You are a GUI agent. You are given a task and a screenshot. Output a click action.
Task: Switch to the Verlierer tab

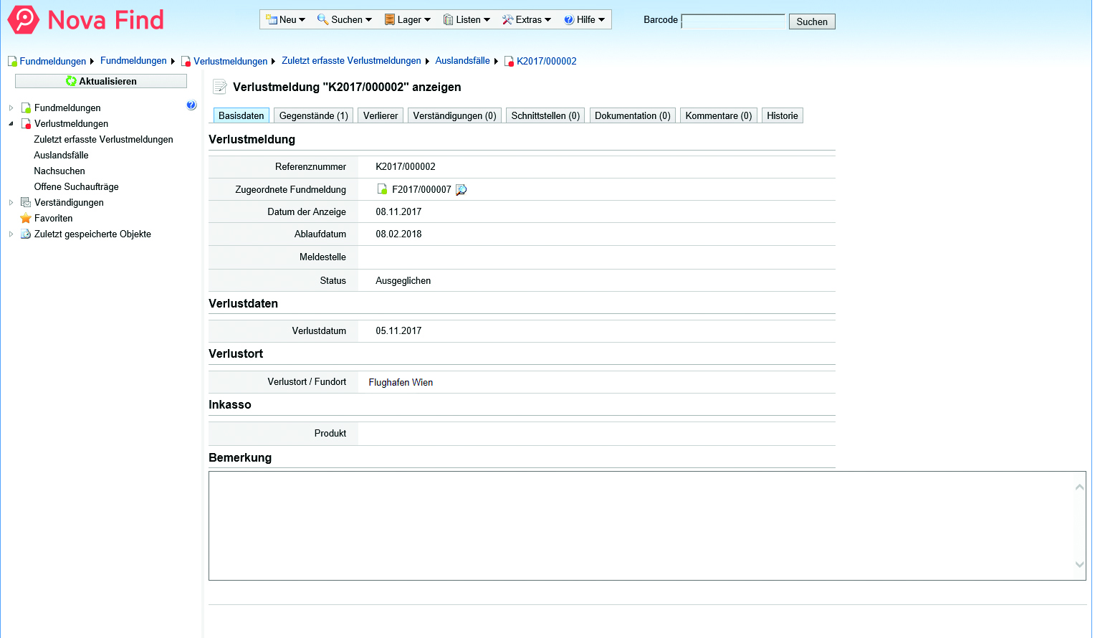[381, 115]
